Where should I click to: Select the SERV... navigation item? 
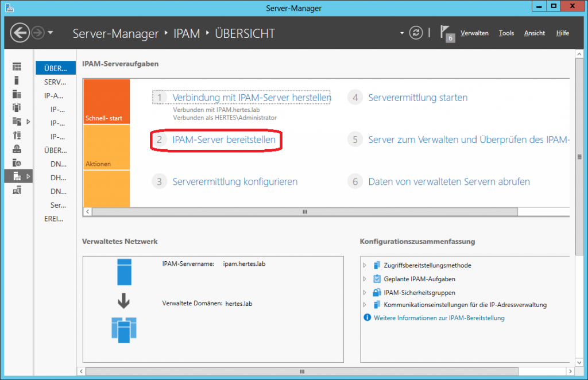(55, 82)
